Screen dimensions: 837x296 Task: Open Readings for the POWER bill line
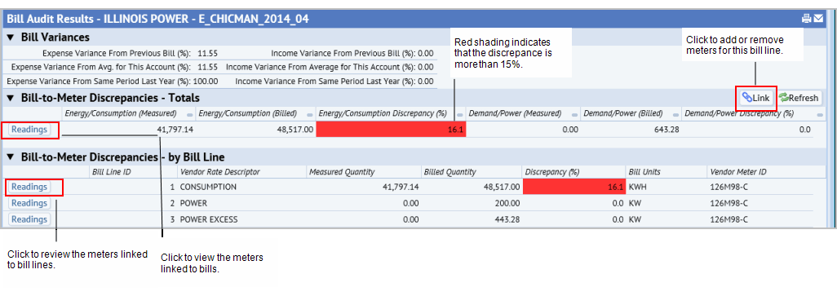coord(29,203)
